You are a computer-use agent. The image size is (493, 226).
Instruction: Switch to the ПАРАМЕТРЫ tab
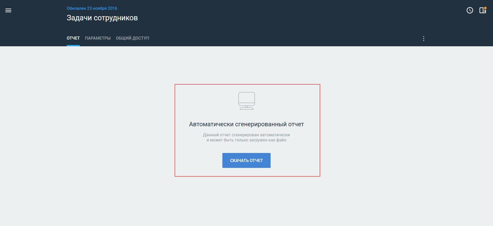[98, 38]
